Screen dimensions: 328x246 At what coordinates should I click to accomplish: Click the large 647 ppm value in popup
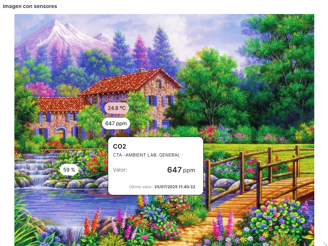[181, 170]
